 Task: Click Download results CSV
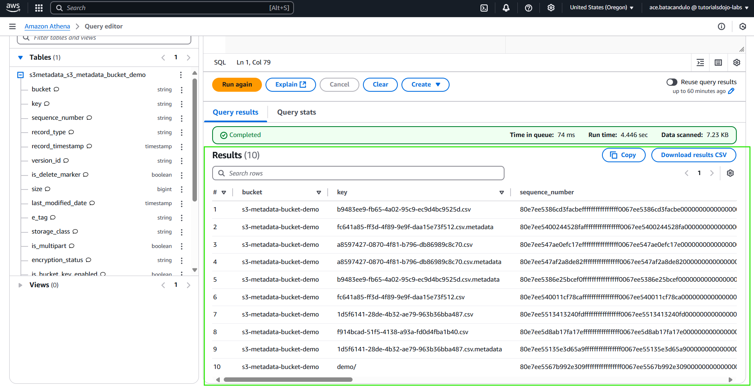(694, 155)
